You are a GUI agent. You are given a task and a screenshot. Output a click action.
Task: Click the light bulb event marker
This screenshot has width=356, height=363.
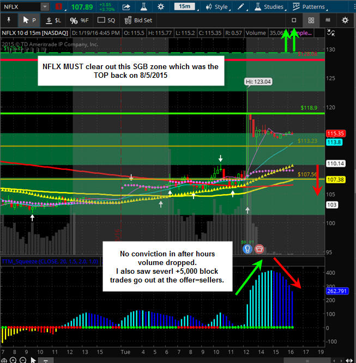click(x=248, y=249)
